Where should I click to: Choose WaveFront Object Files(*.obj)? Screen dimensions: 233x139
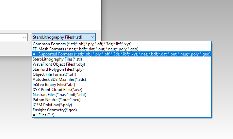[x=121, y=64]
